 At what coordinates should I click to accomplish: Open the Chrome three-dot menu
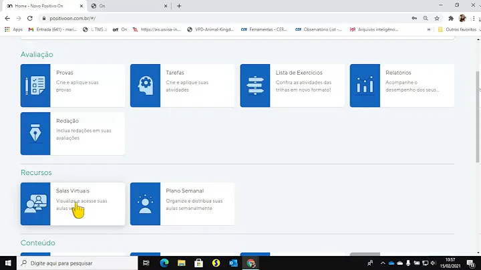tap(474, 19)
